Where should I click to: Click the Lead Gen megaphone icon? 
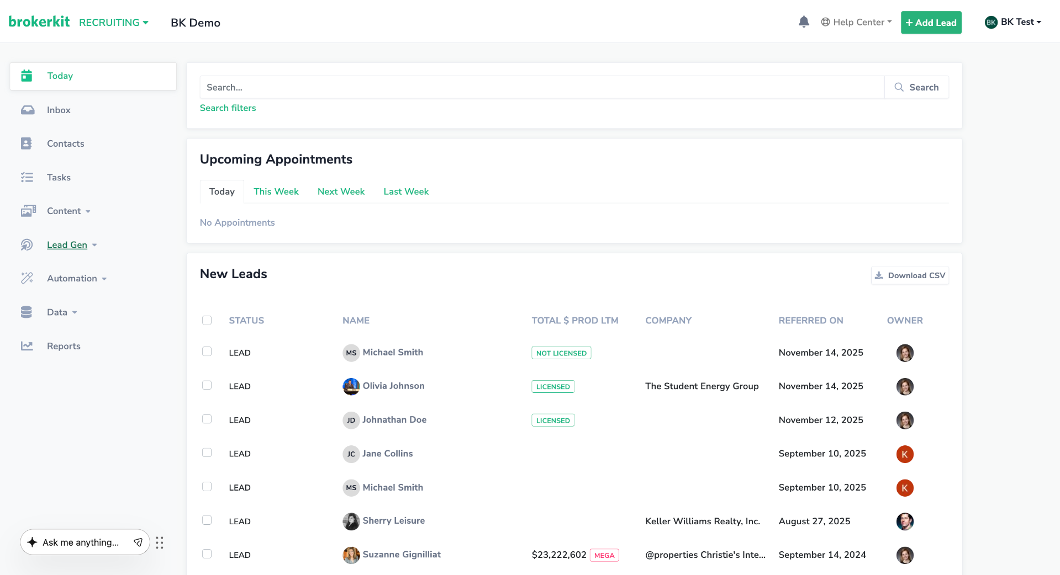click(x=28, y=244)
